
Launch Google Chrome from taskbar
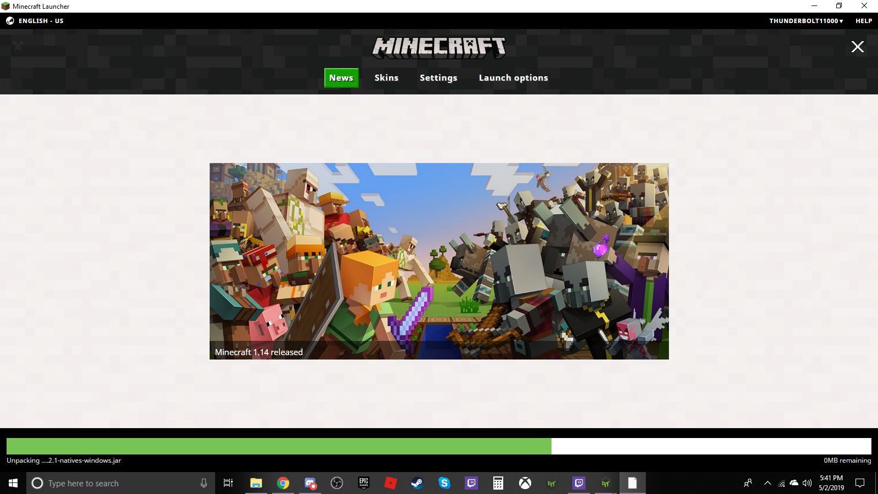point(283,483)
